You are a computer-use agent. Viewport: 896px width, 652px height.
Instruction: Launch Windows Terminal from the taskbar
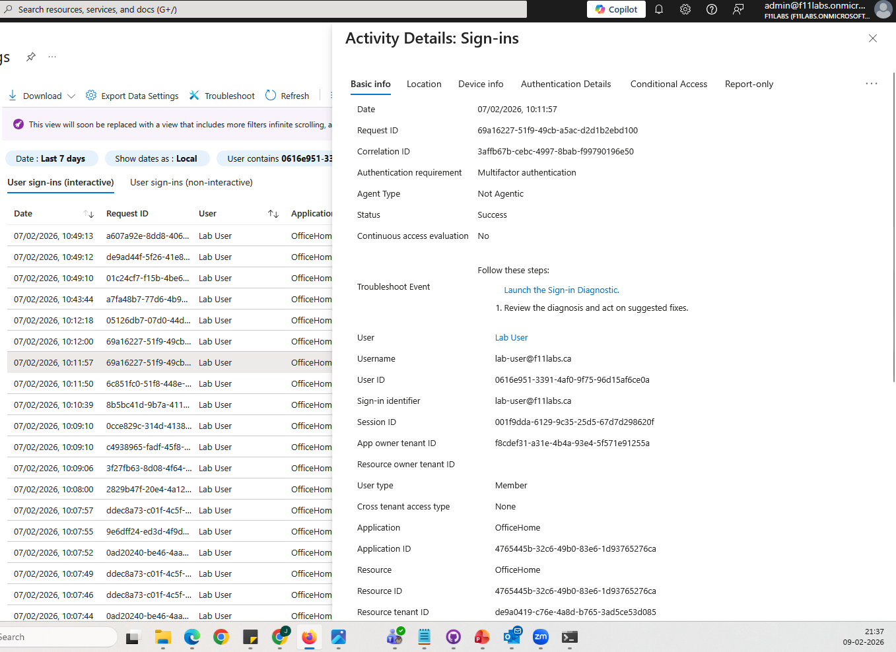(569, 636)
